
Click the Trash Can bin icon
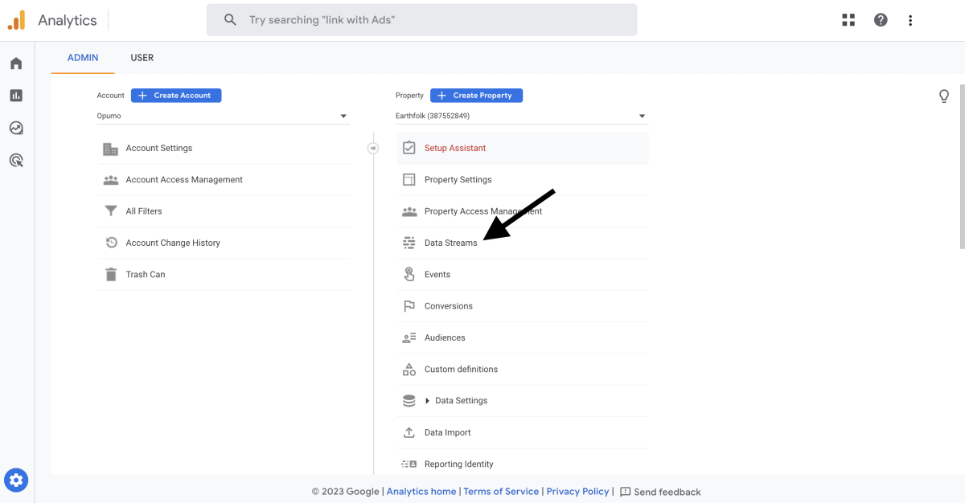point(111,275)
